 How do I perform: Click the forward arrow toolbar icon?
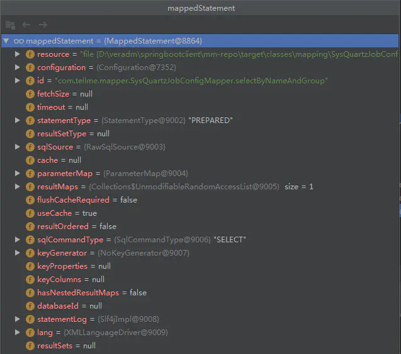(43, 25)
